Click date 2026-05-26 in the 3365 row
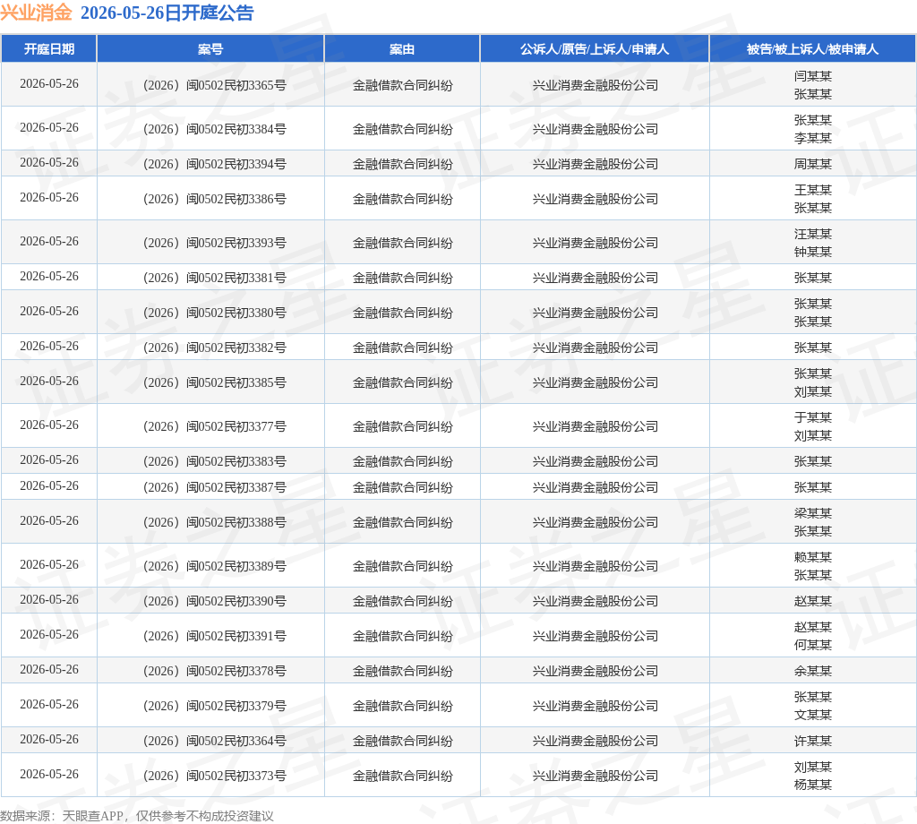The width and height of the screenshot is (917, 824). [x=49, y=83]
